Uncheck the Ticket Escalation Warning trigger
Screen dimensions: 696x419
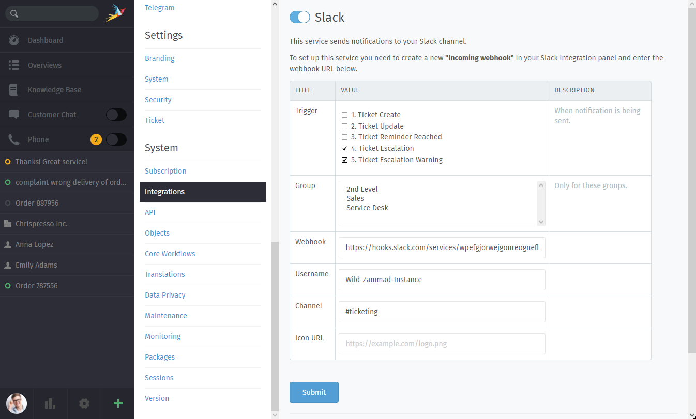click(x=345, y=160)
